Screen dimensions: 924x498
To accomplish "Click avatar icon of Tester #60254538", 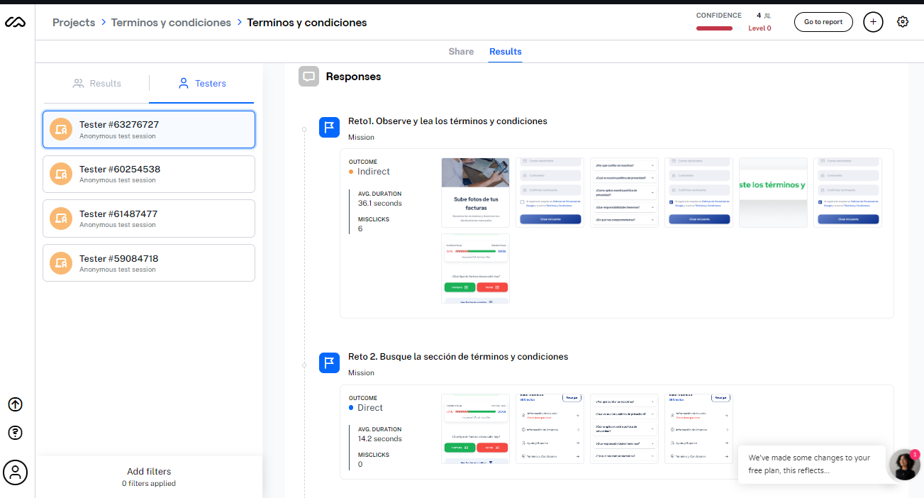I will coord(61,174).
